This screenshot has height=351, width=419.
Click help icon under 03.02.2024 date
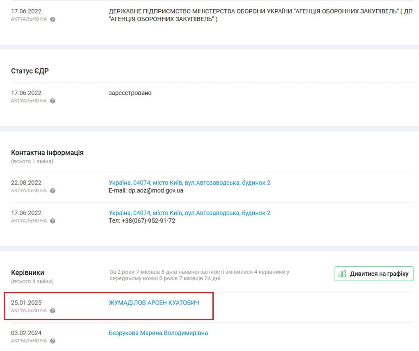point(53,341)
